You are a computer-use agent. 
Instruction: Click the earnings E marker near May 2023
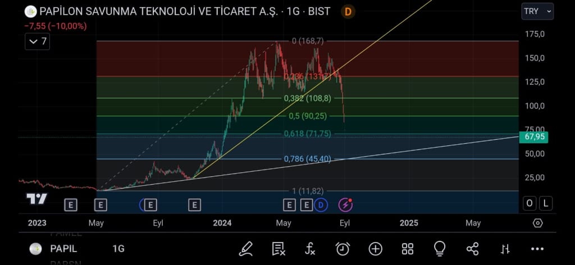[x=101, y=205]
